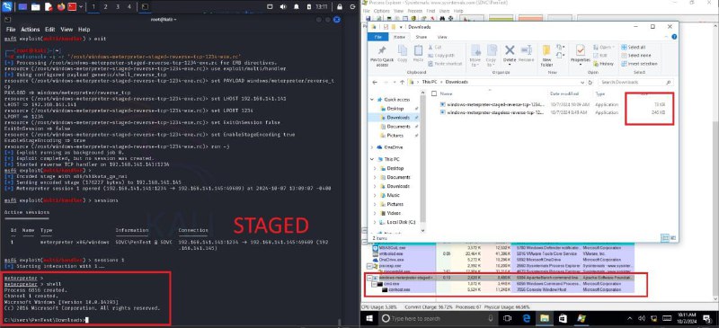Expand Music under This PC

pos(376,195)
